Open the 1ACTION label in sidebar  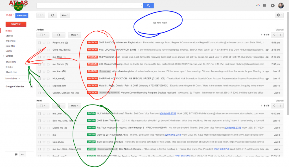[10, 62]
